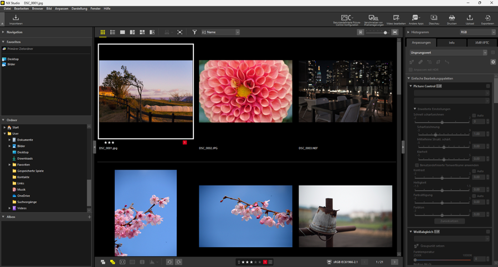Rotate image counterclockwise in bottom toolbar
Viewport: 498px width, 267px height.
pyautogui.click(x=170, y=262)
